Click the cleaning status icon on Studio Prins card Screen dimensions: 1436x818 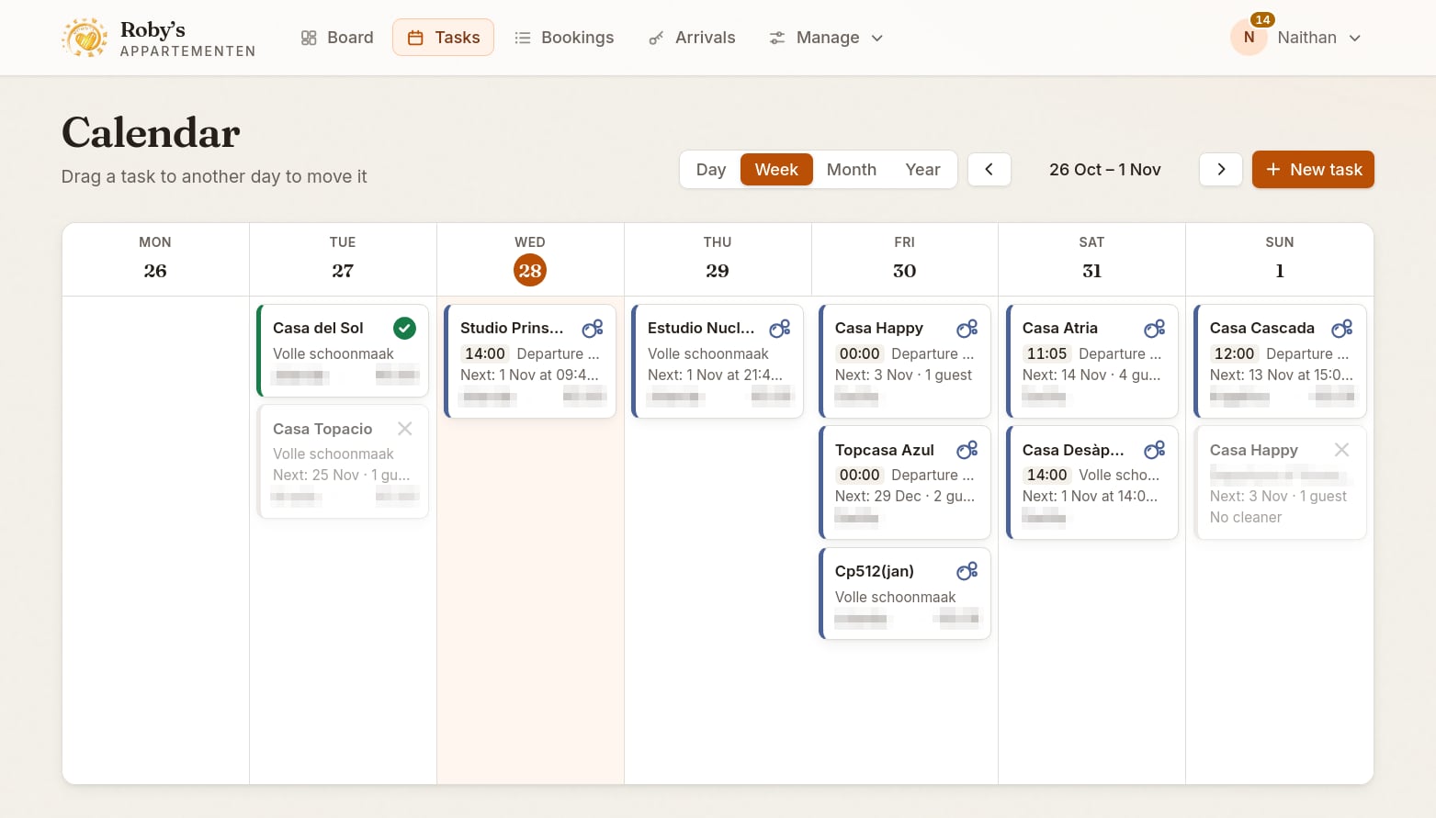pyautogui.click(x=593, y=329)
